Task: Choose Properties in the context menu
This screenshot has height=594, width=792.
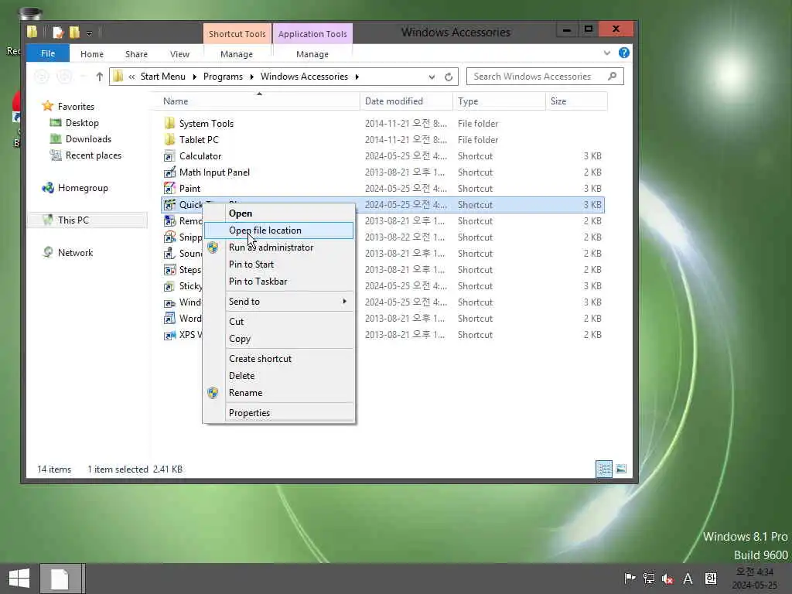Action: 278,413
